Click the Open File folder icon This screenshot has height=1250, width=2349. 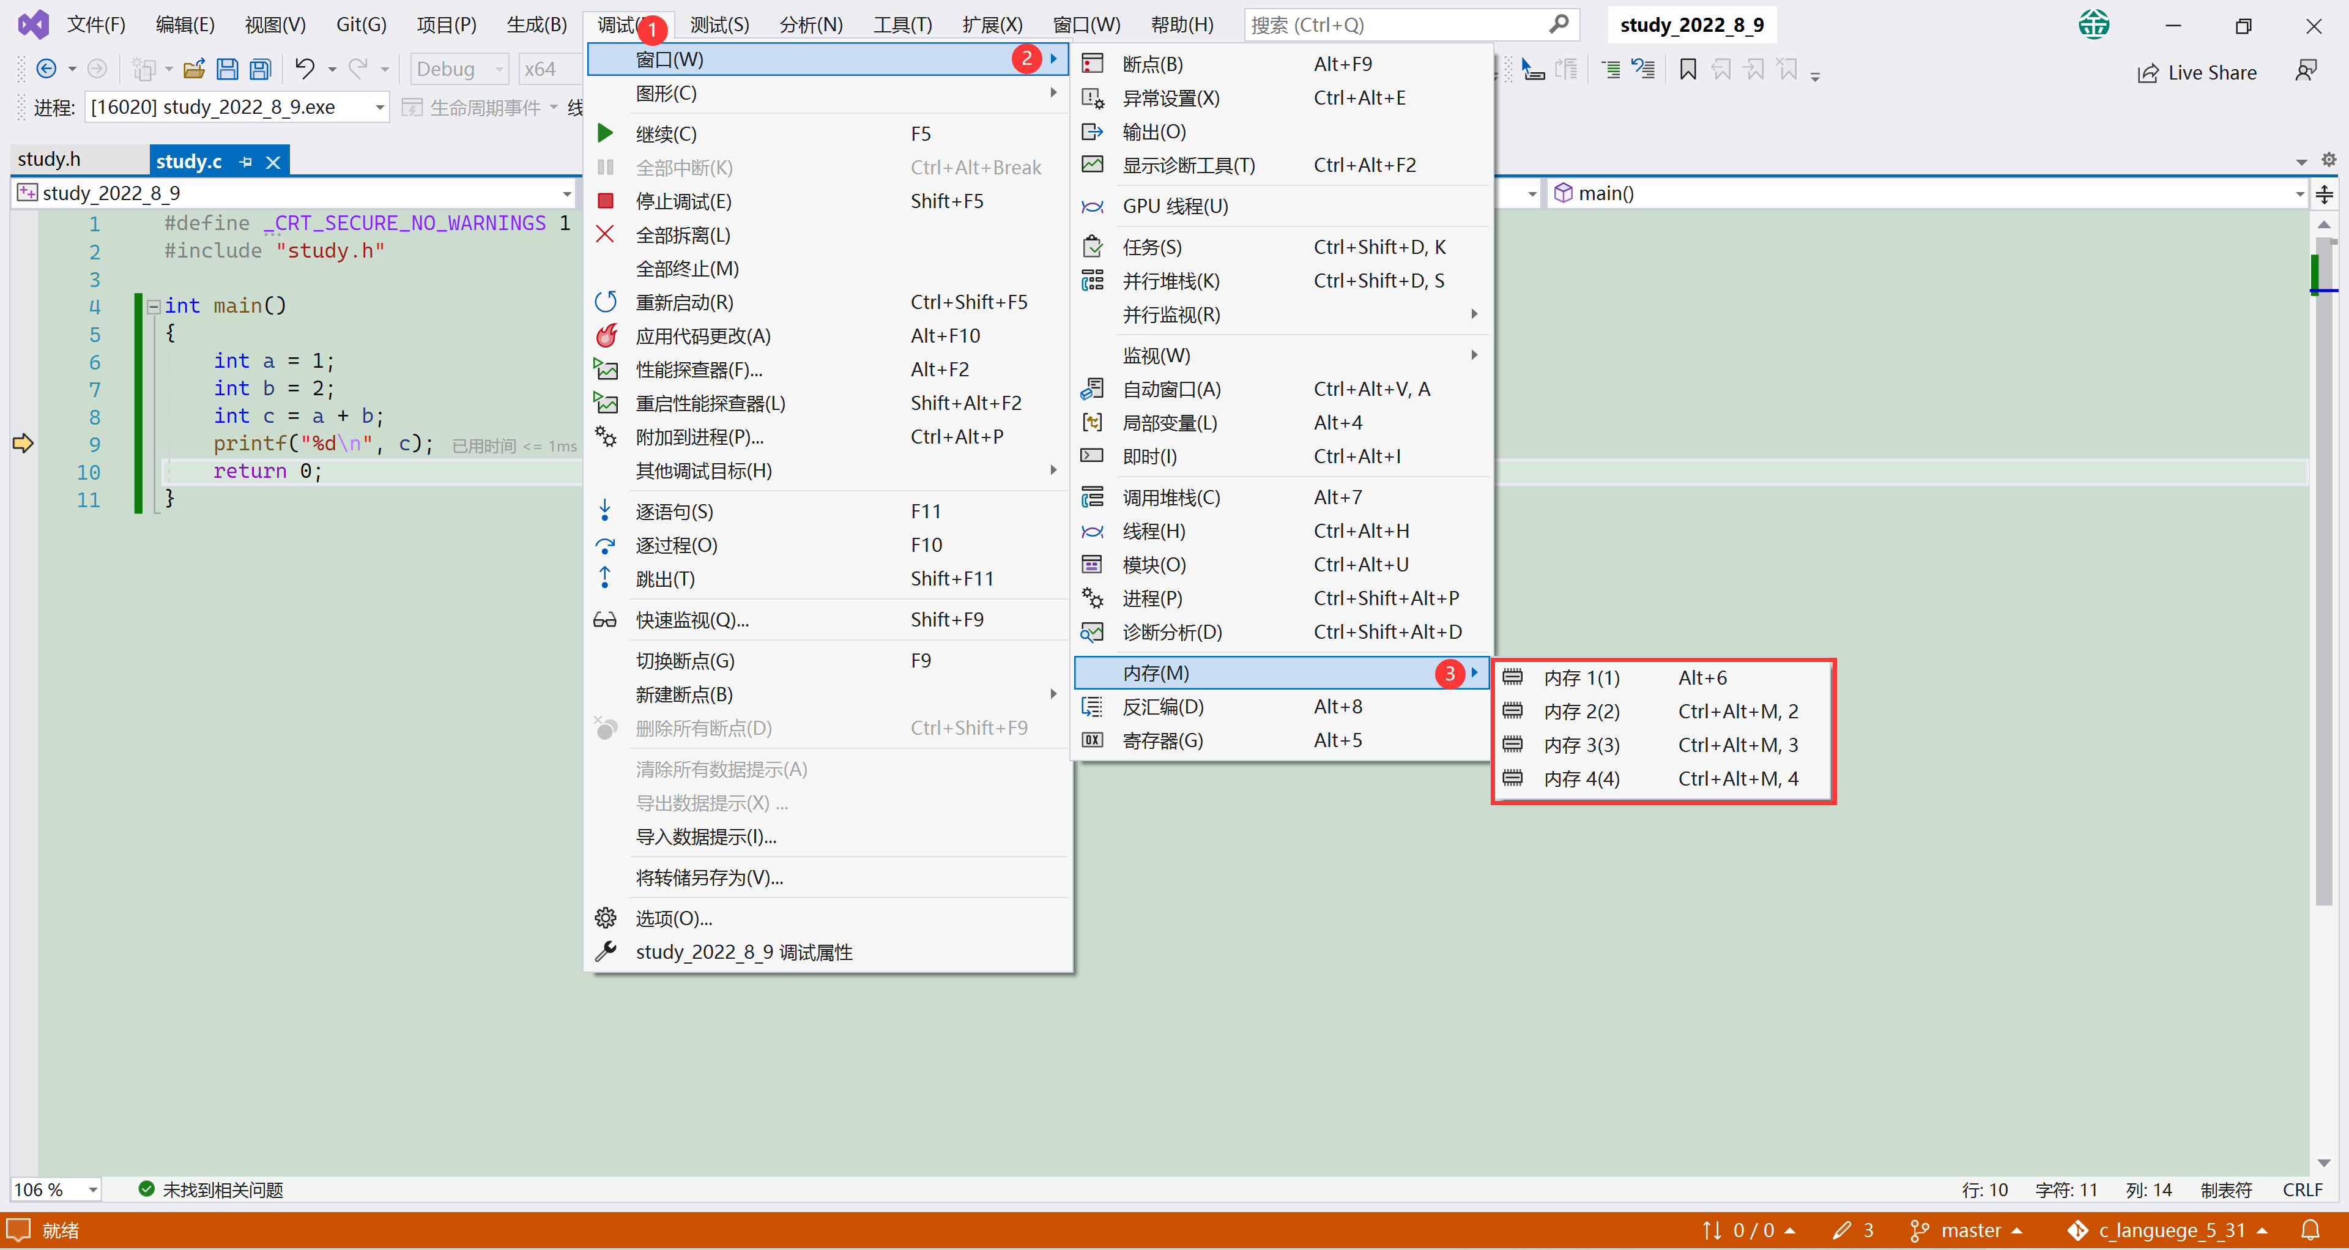click(x=193, y=69)
